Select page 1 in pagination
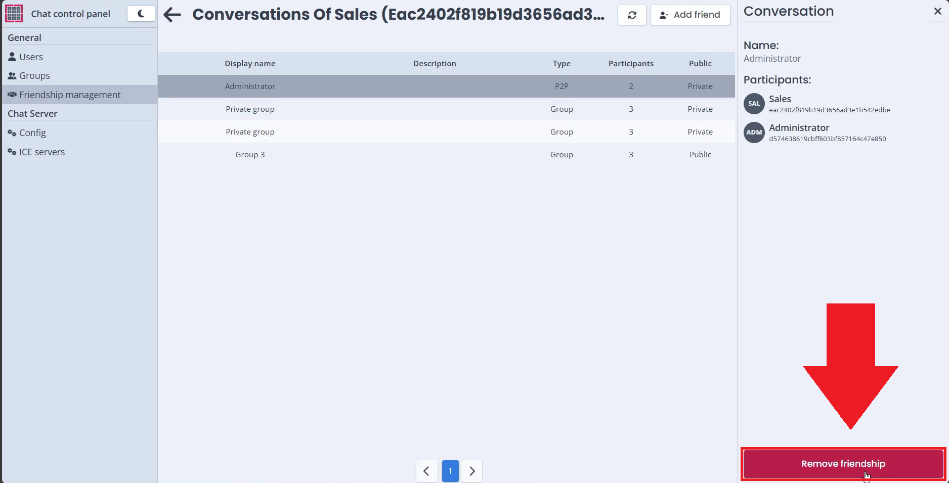 [x=450, y=471]
